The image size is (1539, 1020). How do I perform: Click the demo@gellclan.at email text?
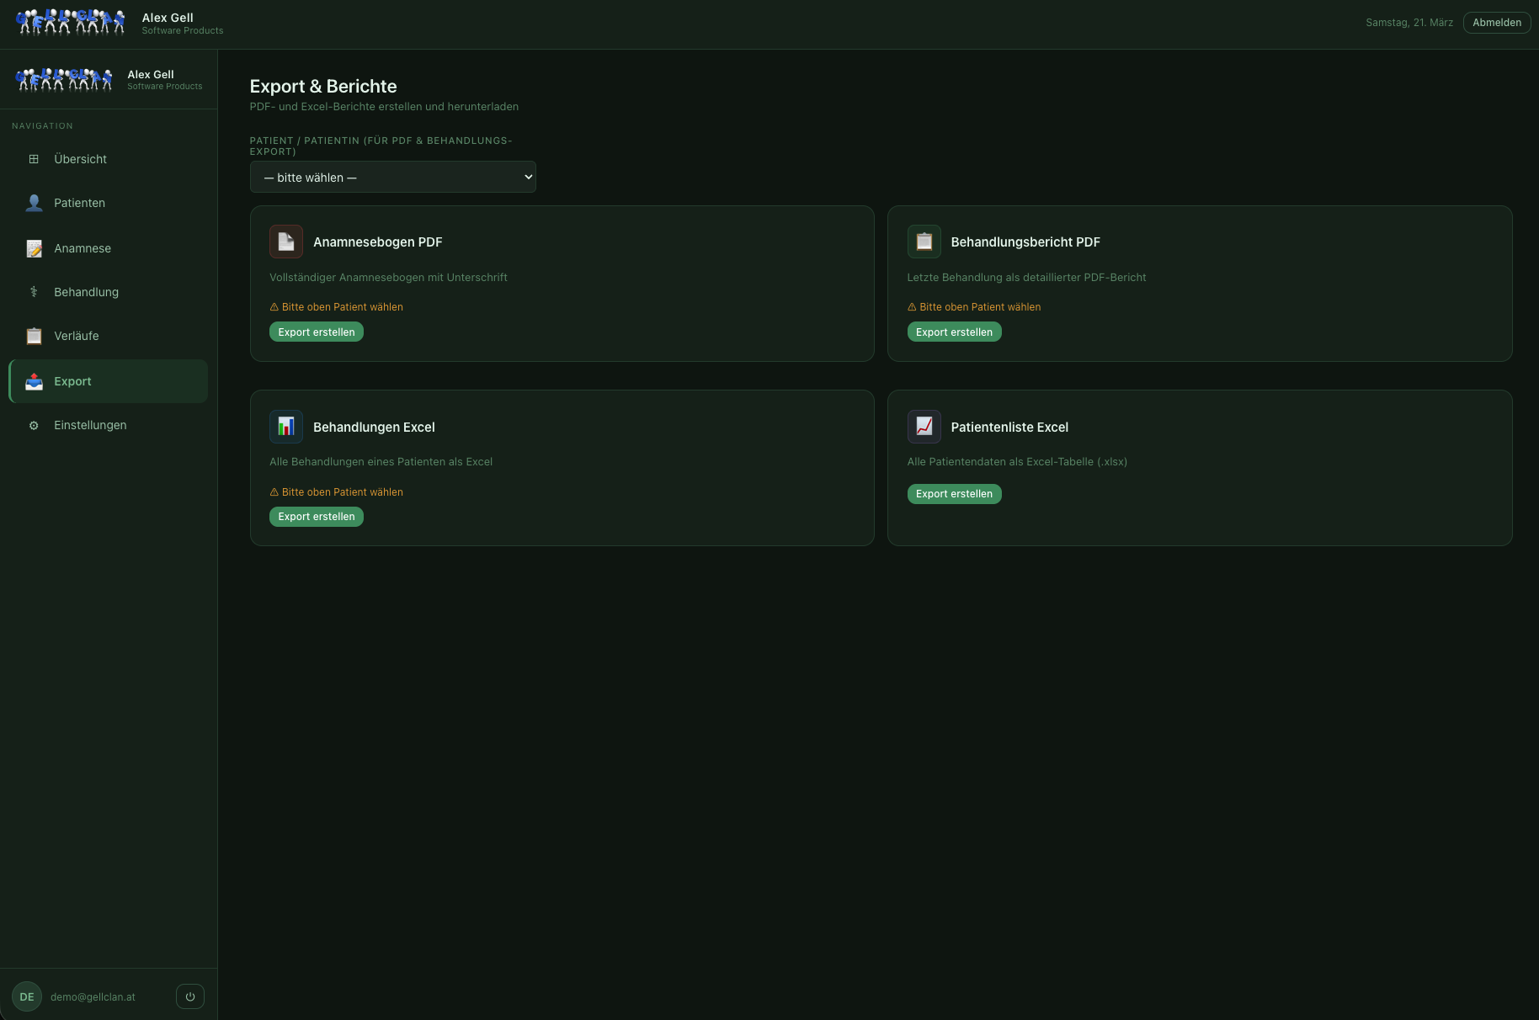tap(93, 996)
